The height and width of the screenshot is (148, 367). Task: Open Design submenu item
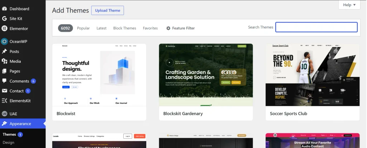click(9, 142)
